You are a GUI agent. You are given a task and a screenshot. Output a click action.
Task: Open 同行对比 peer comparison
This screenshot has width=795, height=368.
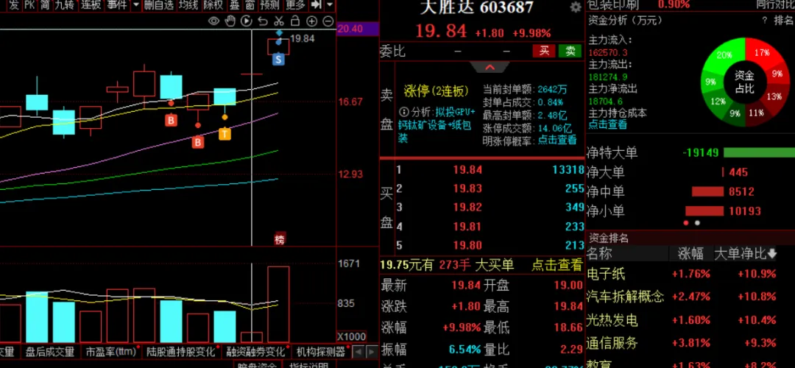tap(775, 5)
